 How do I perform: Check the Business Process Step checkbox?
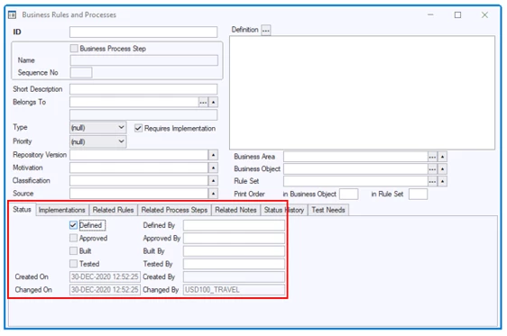[74, 49]
